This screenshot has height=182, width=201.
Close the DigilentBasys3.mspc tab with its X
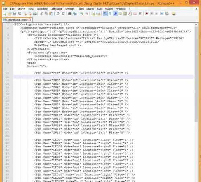pyautogui.click(x=30, y=20)
